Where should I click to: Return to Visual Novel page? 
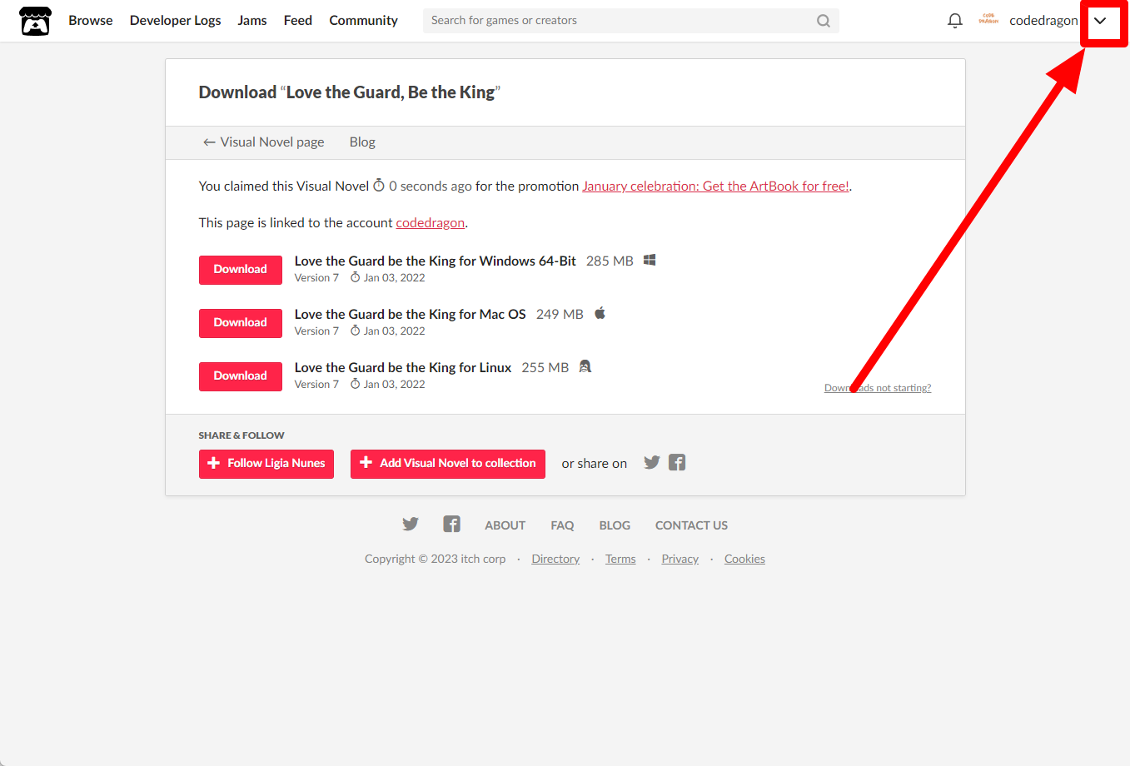pos(263,142)
